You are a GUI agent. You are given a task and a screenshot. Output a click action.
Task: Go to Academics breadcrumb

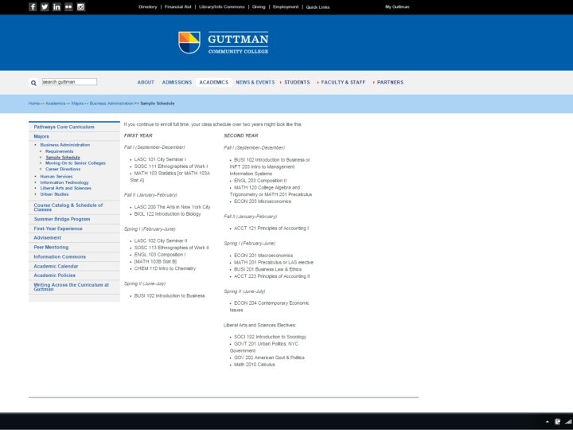pyautogui.click(x=55, y=104)
